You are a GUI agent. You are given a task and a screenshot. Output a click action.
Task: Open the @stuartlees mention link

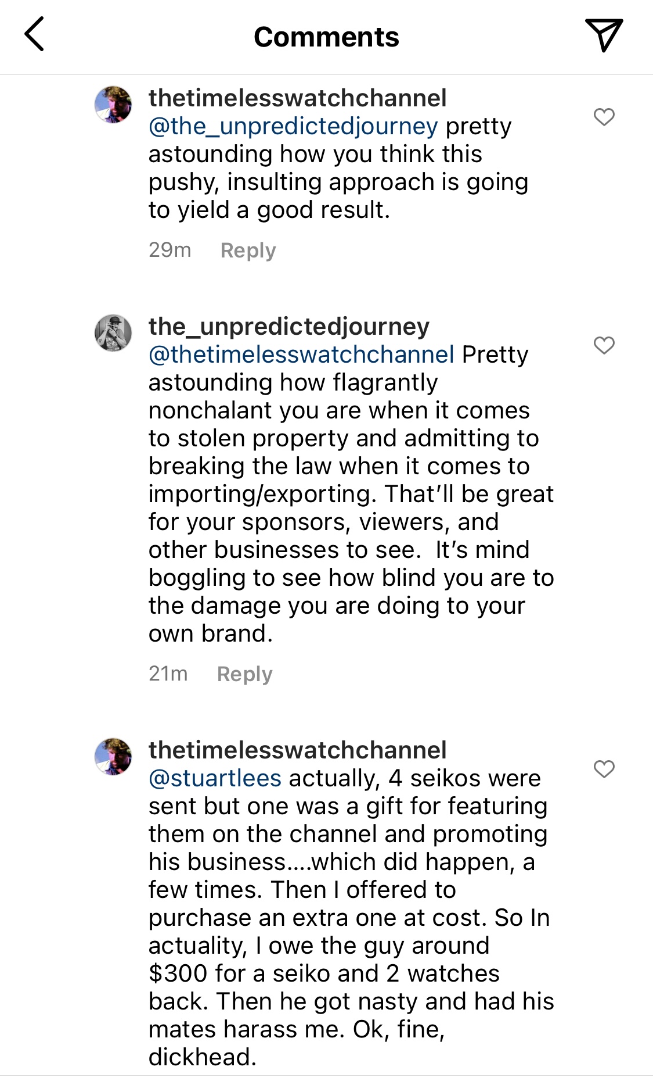[215, 778]
